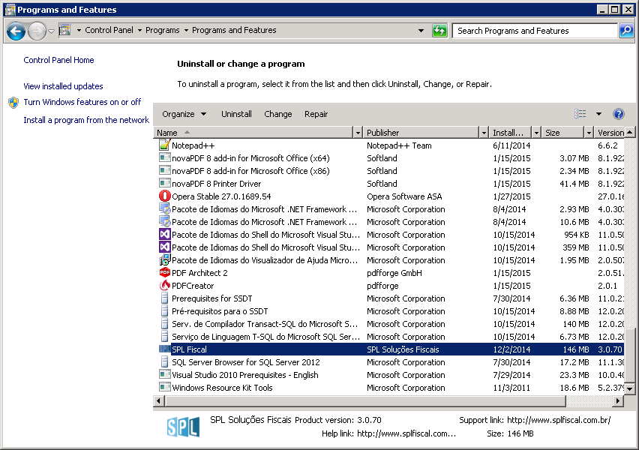Click the novaPDF 8 add-in (x86) icon
This screenshot has height=450, width=639.
click(x=165, y=170)
